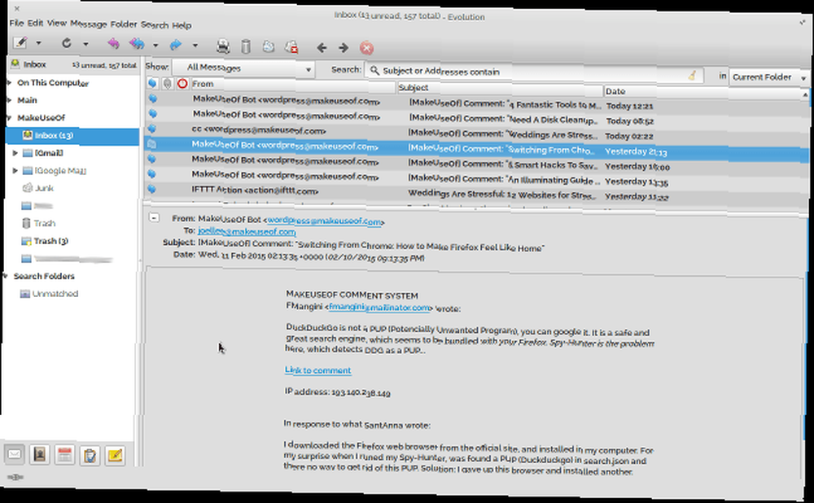Mark selected message as not junk
Image resolution: width=814 pixels, height=503 pixels.
(291, 47)
